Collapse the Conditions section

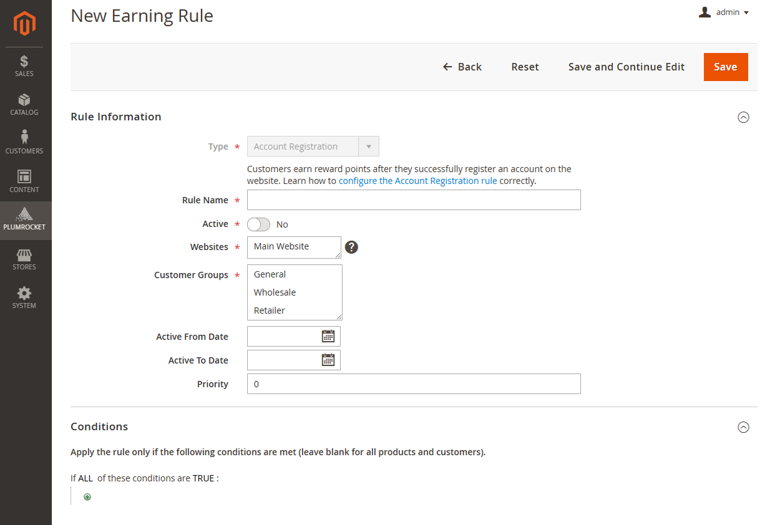pos(743,427)
